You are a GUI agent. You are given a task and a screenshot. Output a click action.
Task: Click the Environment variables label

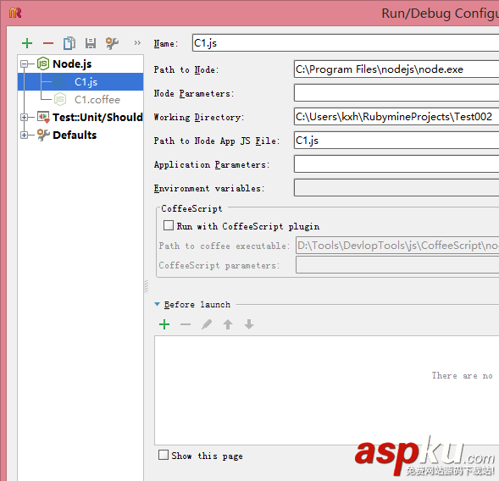[208, 188]
